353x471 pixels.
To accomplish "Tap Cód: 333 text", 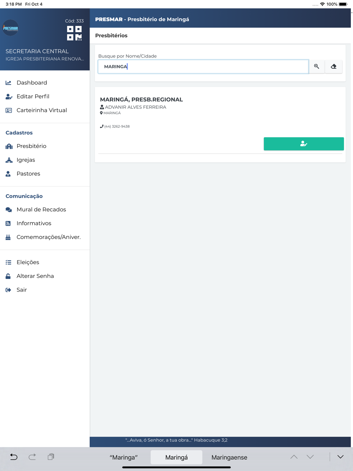I will (x=74, y=21).
